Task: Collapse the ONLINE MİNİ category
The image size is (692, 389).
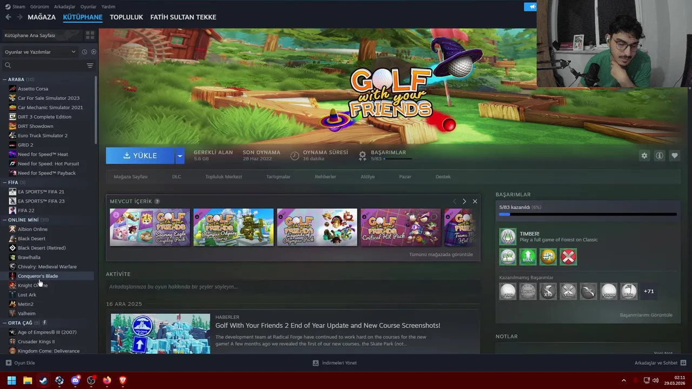Action: coord(5,220)
